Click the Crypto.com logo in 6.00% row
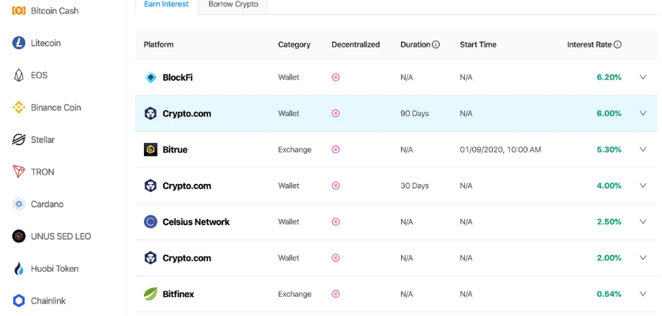 tap(151, 114)
